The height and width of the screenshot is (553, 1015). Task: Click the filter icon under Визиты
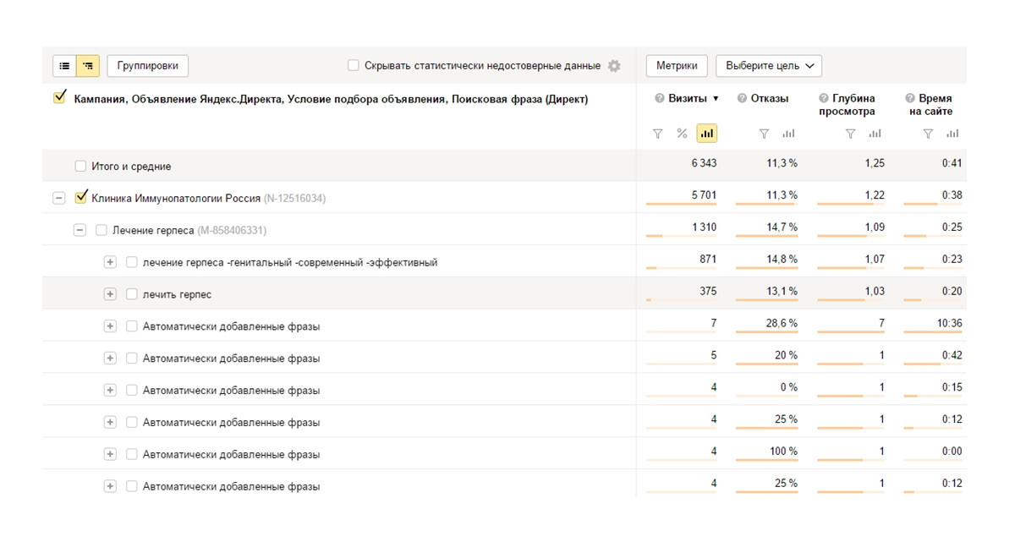[658, 134]
